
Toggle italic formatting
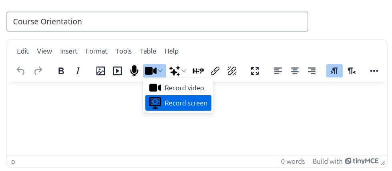point(78,71)
